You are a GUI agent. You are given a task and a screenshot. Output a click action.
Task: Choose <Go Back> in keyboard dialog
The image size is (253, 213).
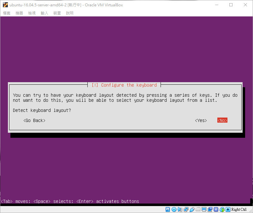[x=34, y=120]
